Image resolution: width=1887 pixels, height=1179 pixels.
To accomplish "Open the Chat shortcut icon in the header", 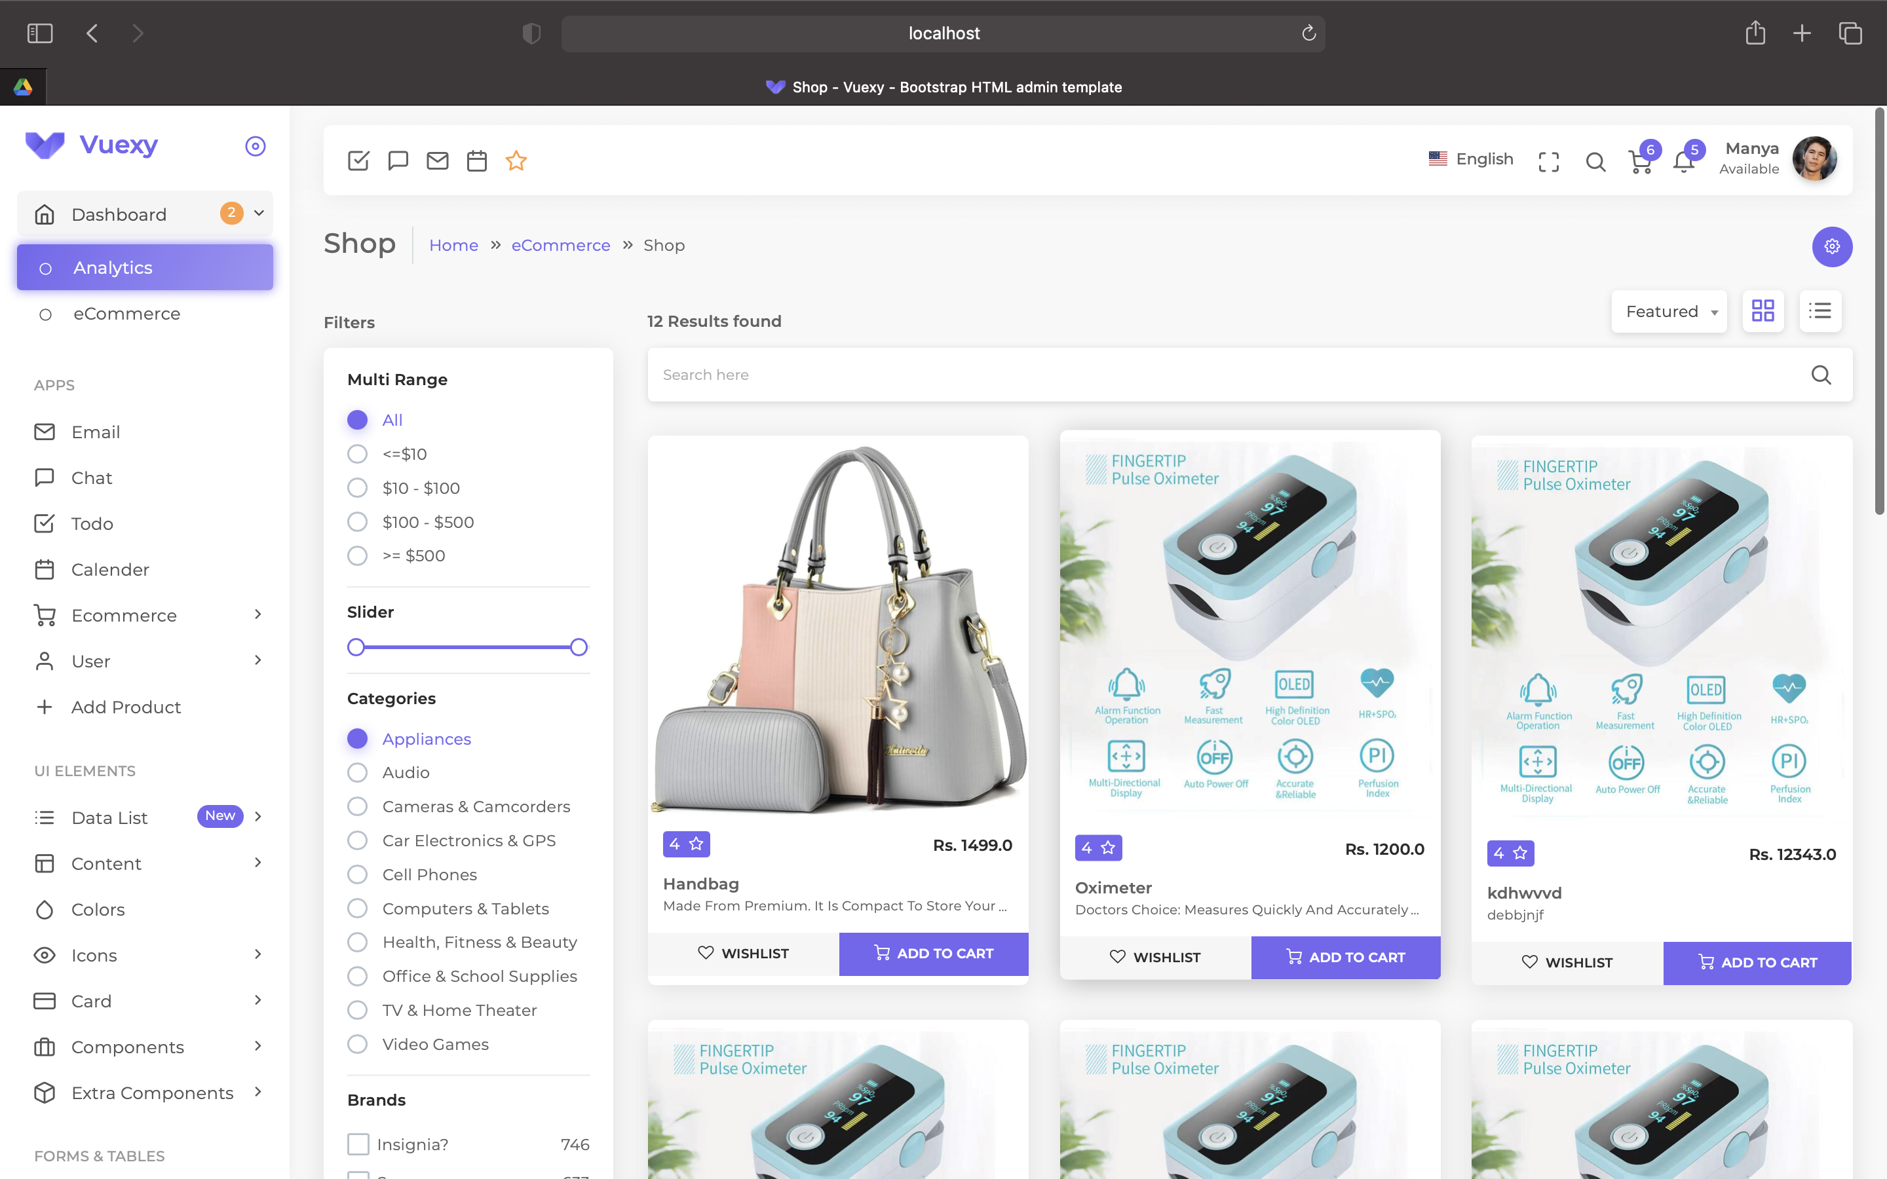I will (398, 160).
